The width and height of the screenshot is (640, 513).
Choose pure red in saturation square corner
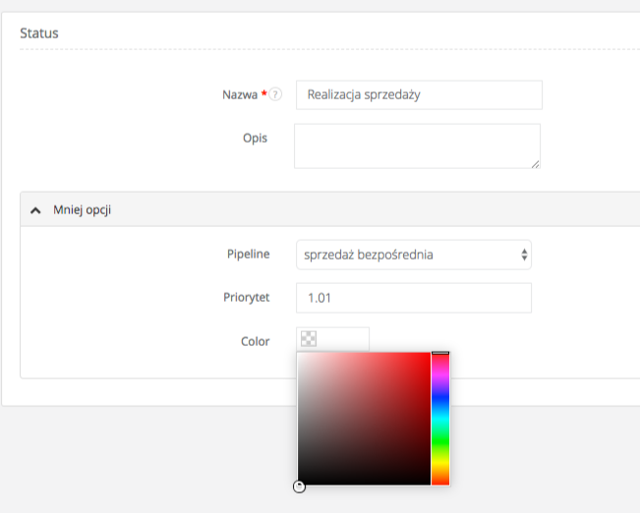tap(429, 354)
